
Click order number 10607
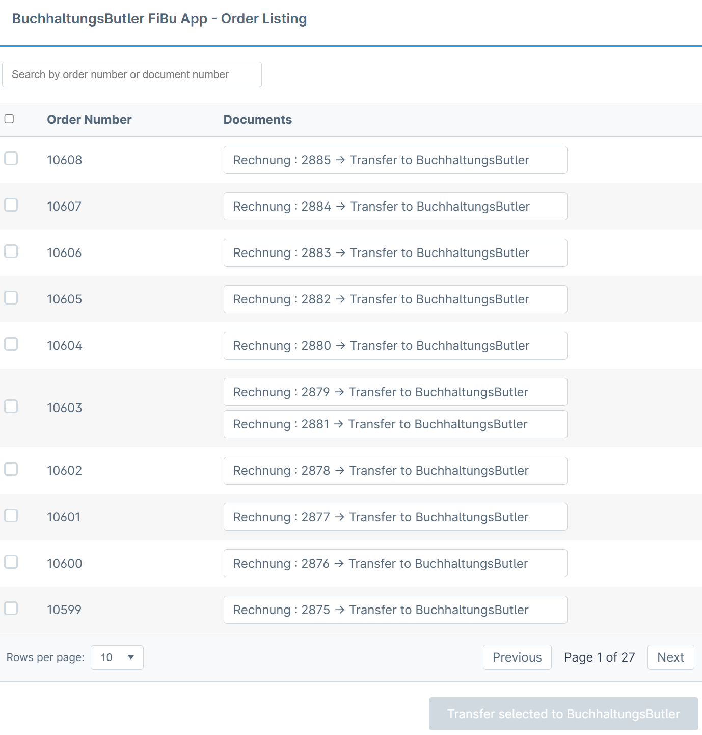point(64,207)
